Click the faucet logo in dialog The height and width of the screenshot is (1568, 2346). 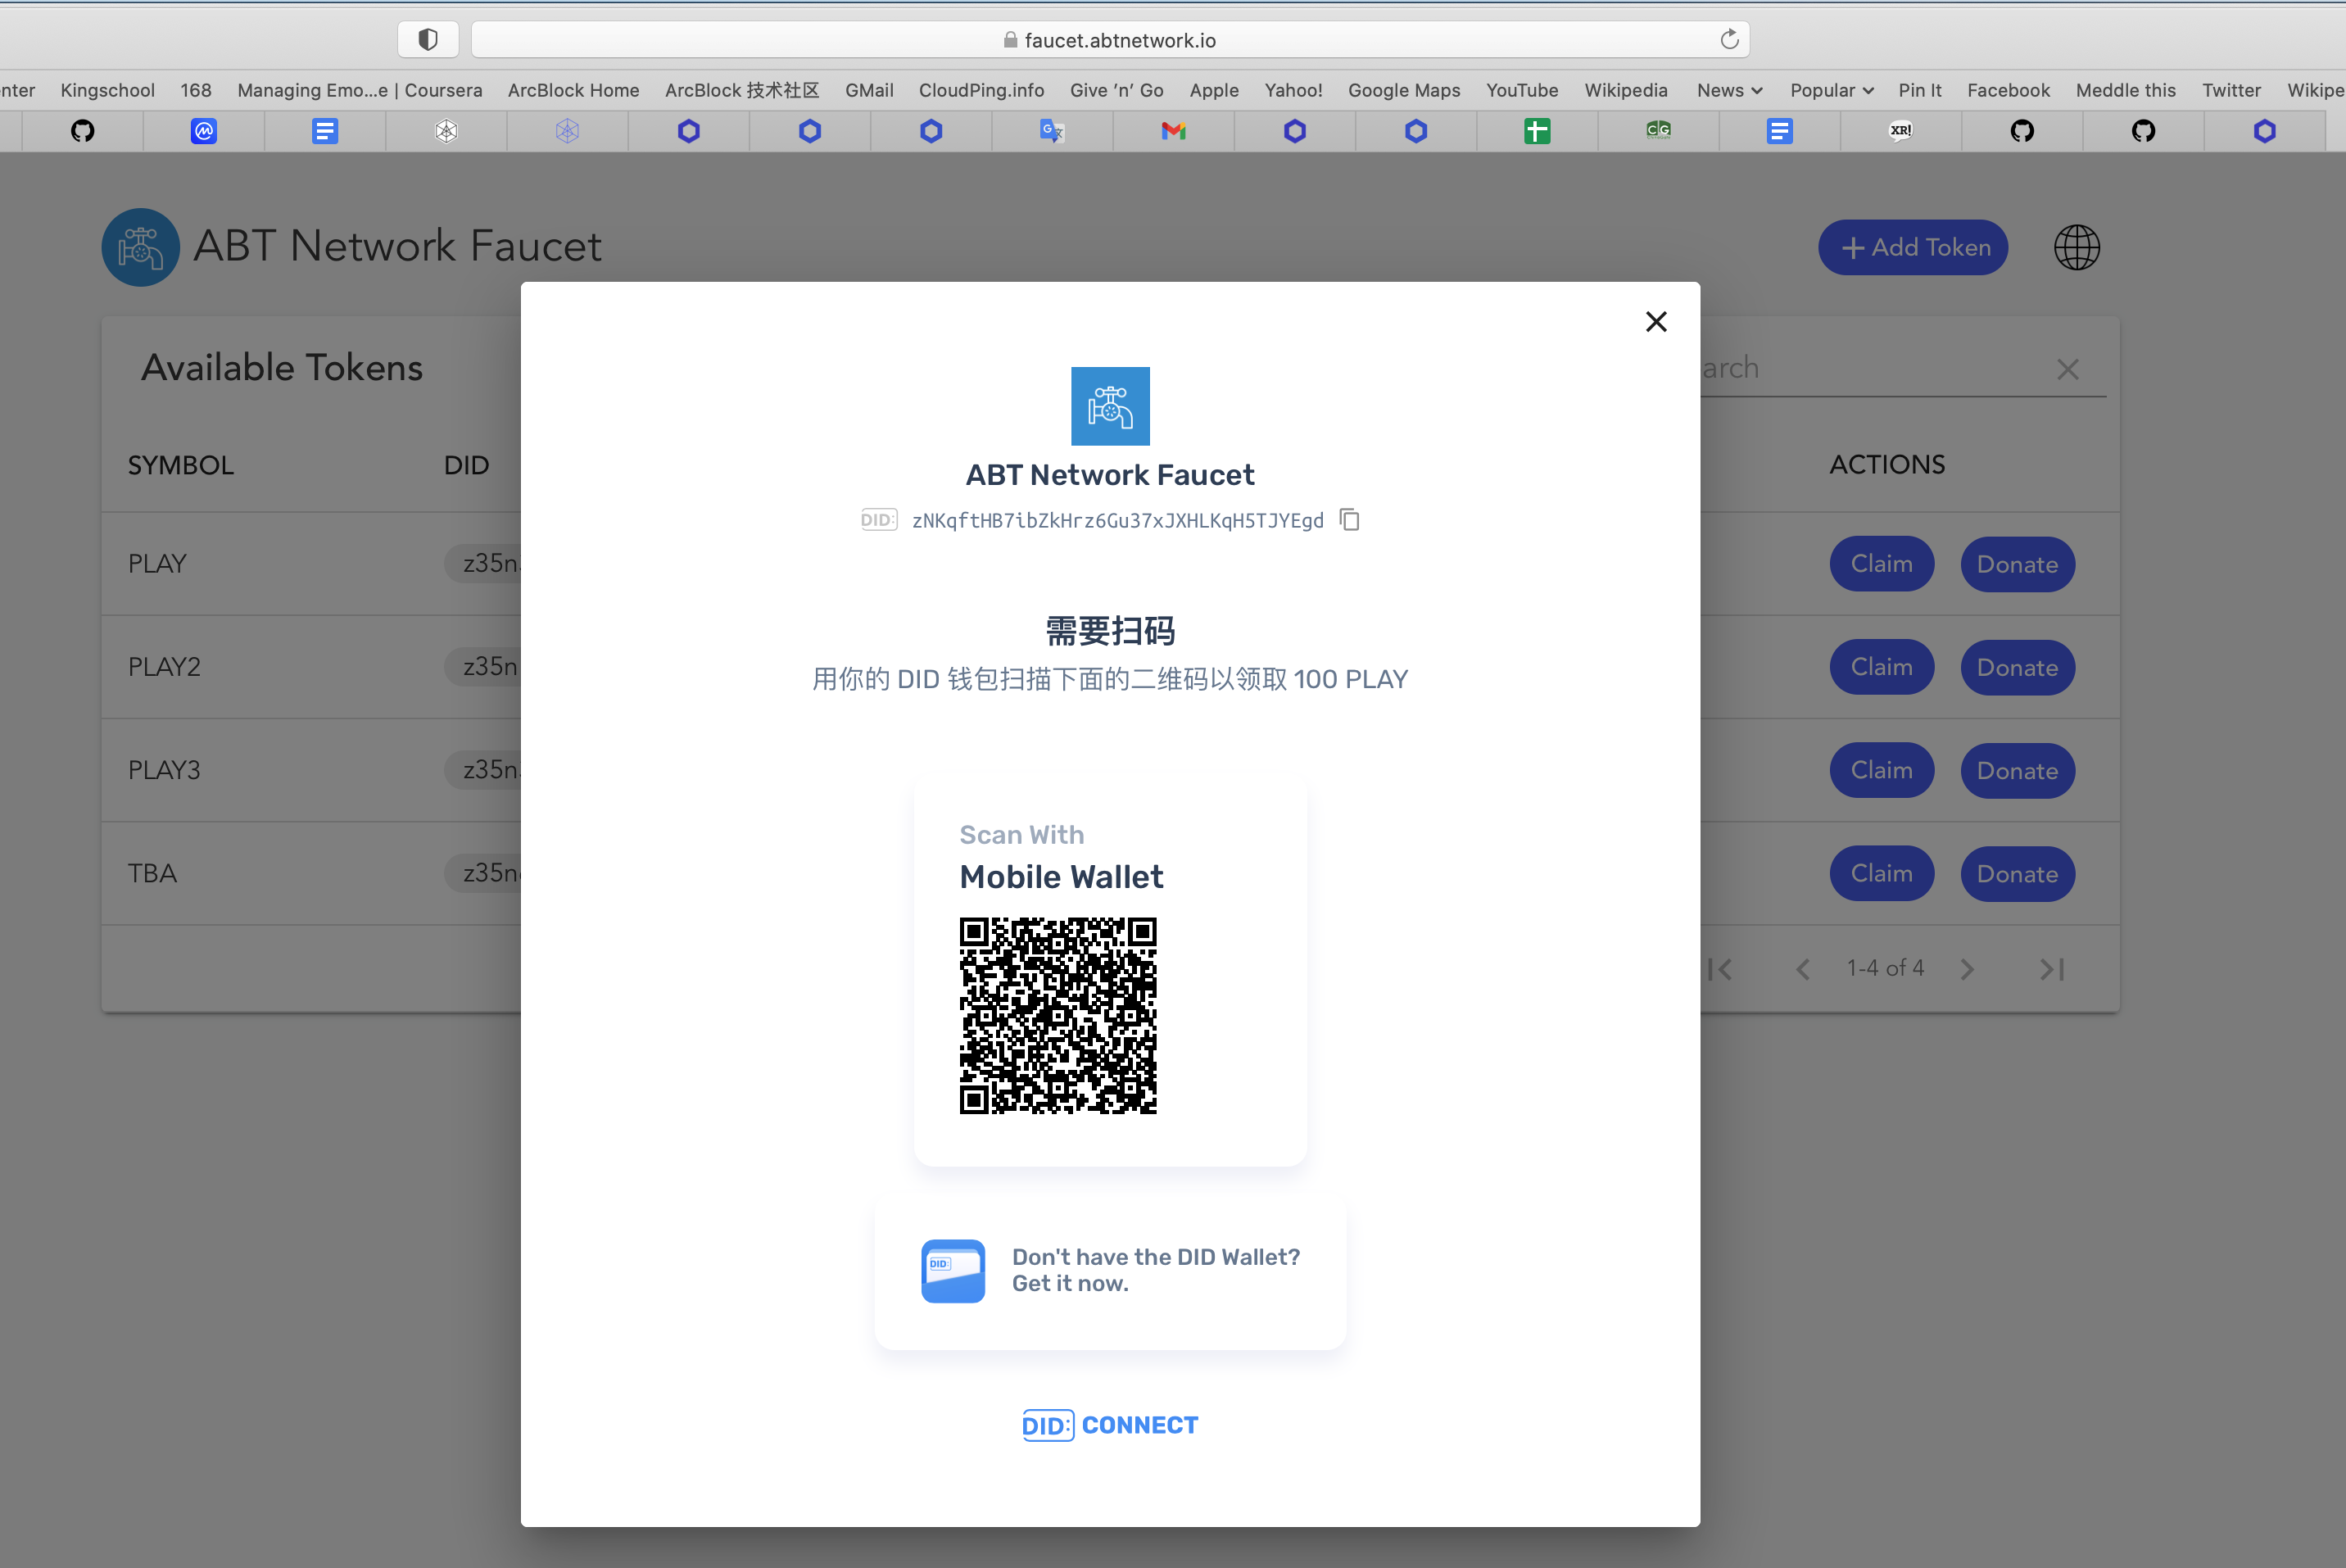[1110, 406]
